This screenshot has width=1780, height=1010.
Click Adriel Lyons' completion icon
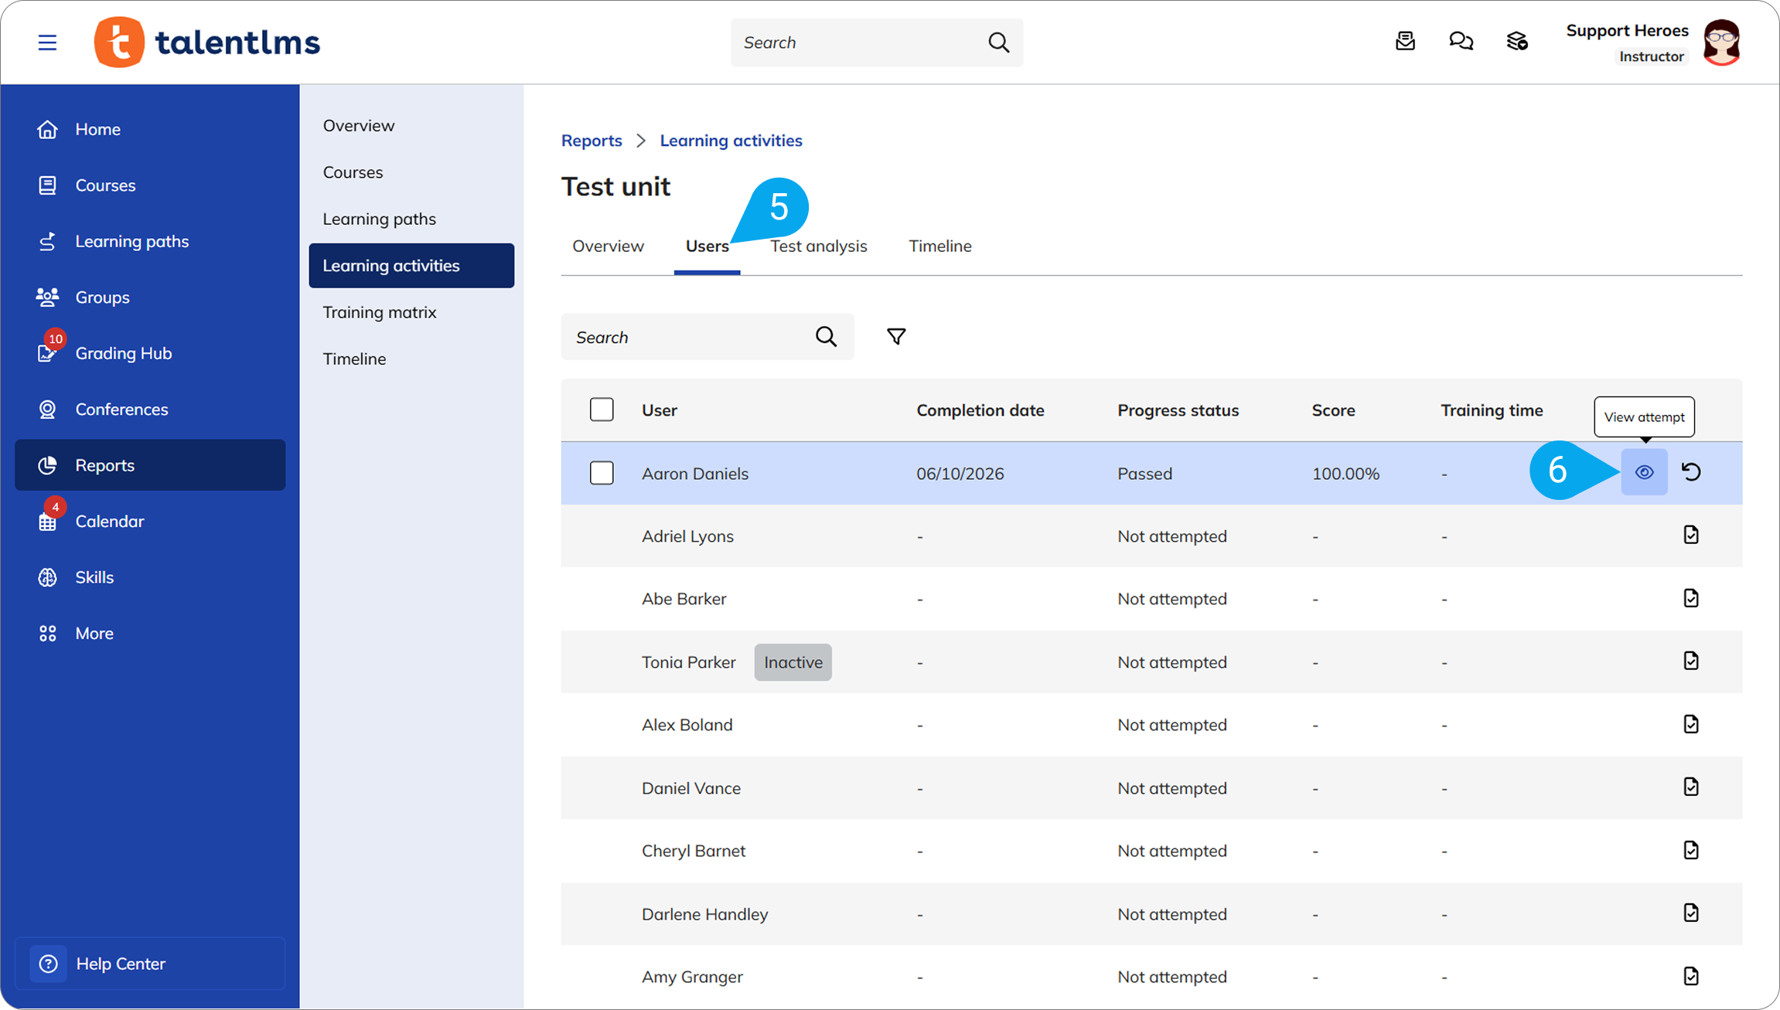pos(1691,535)
